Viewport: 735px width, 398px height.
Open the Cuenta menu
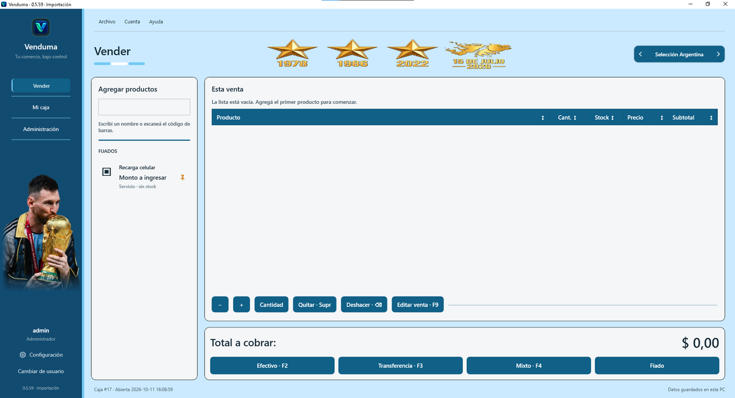pyautogui.click(x=132, y=22)
